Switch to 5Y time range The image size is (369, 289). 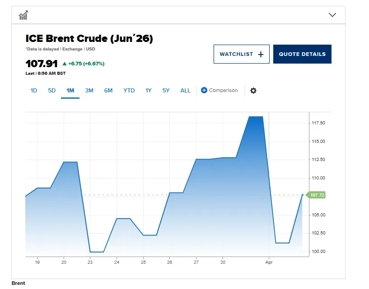166,91
